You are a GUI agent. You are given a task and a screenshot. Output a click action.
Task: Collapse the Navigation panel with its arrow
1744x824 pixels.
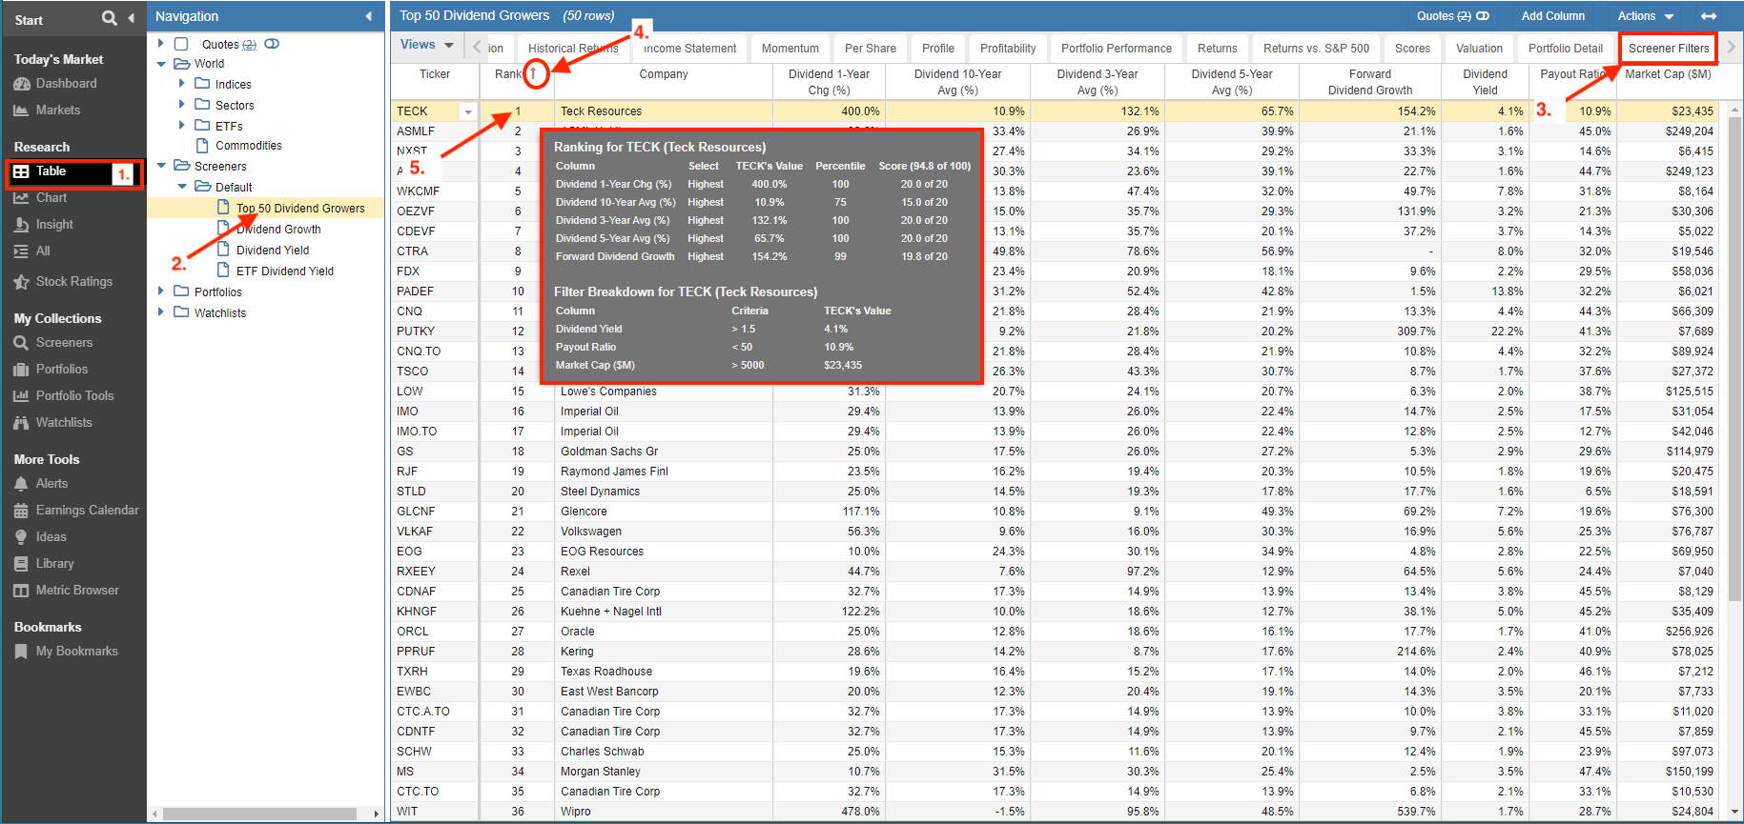tap(368, 16)
